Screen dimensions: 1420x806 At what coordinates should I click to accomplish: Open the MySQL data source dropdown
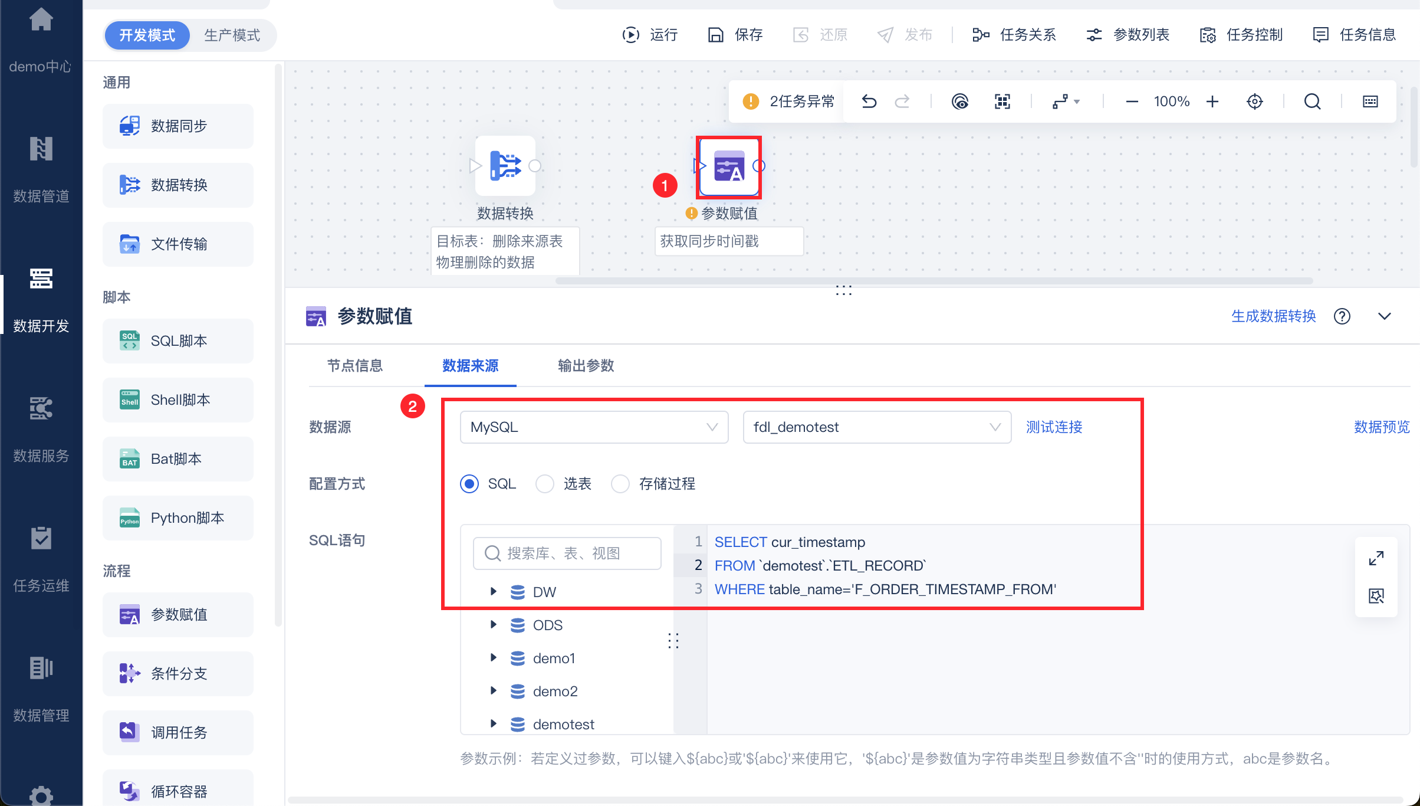594,427
